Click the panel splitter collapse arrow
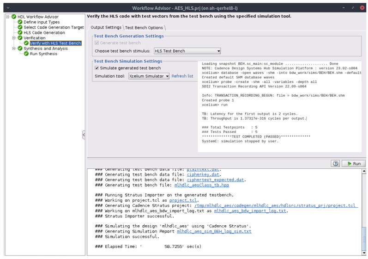This screenshot has width=368, height=259. 84,135
